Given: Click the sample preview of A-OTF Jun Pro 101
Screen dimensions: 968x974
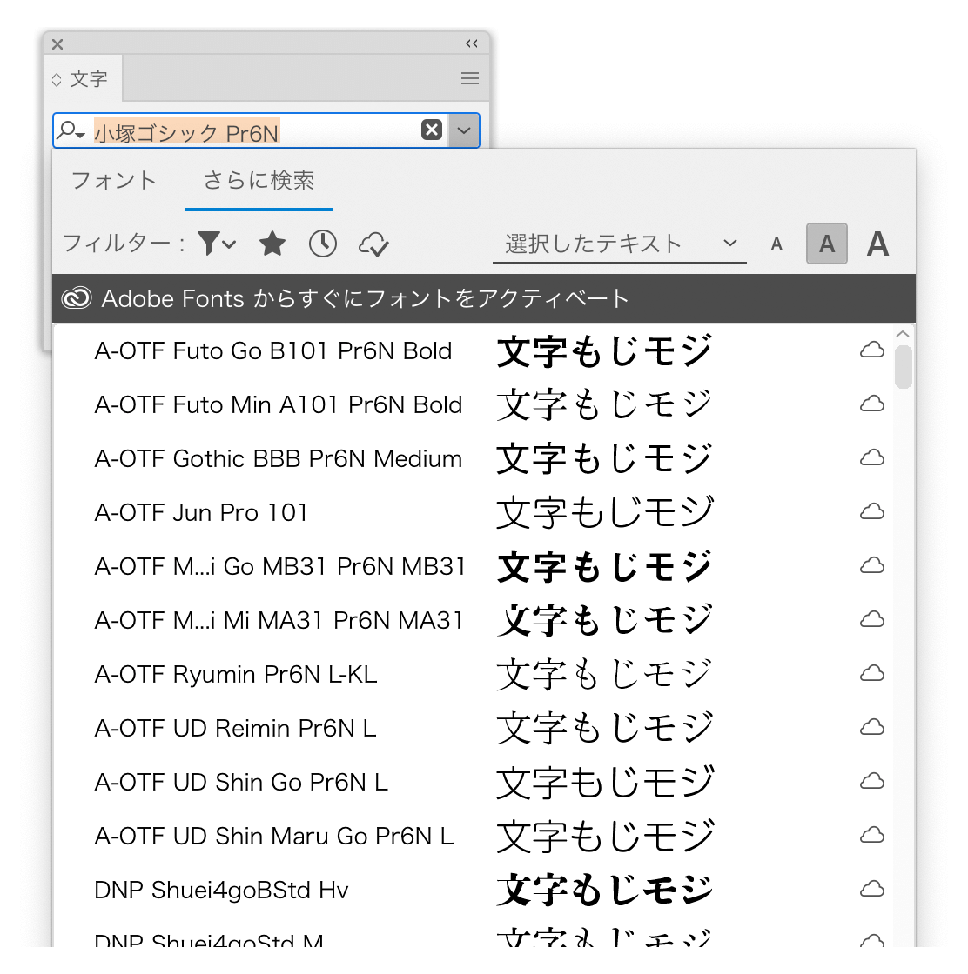Looking at the screenshot, I should click(605, 512).
